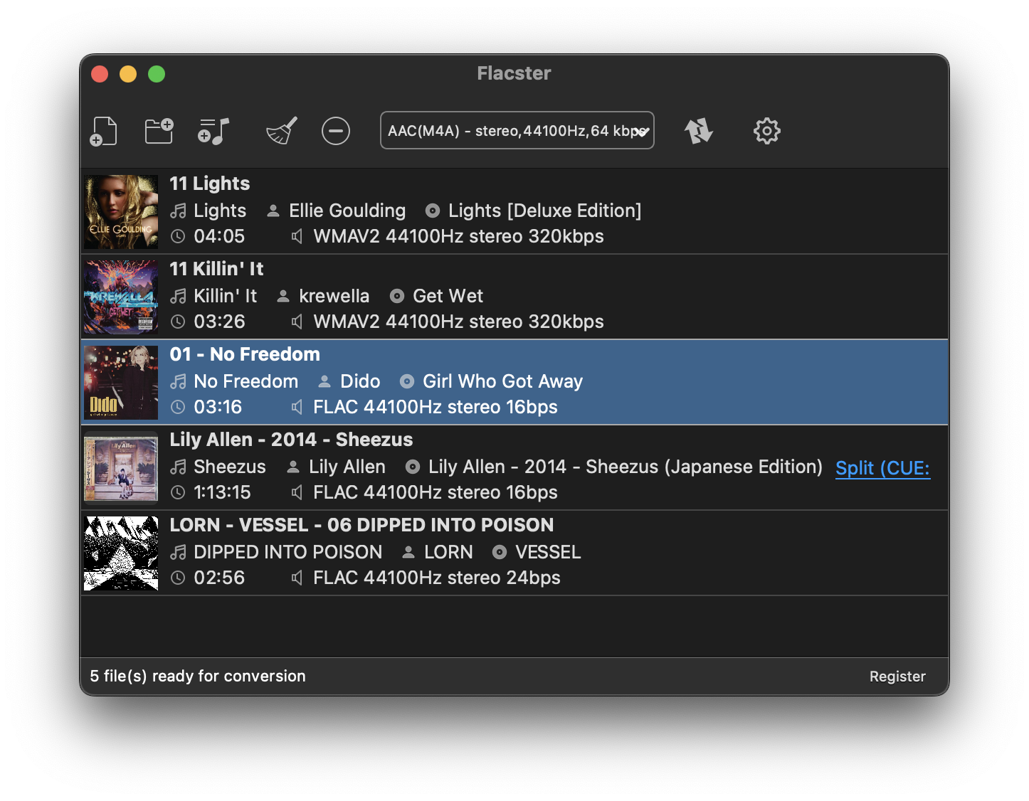Select the '11 Killin' It' track title
This screenshot has height=801, width=1029.
click(216, 269)
